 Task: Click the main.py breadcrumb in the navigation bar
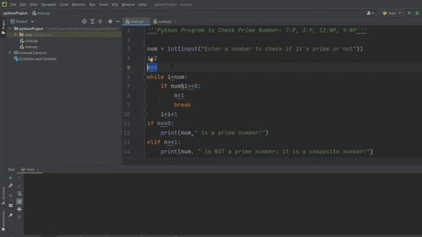tap(41, 13)
